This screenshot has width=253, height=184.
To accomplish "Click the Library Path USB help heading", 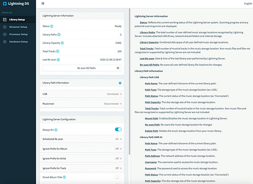I will (x=149, y=77).
